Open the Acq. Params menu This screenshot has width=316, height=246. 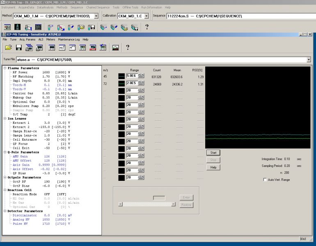pyautogui.click(x=27, y=39)
